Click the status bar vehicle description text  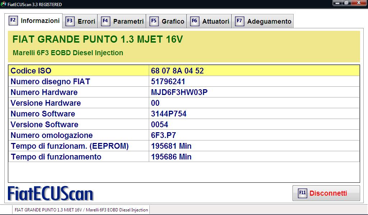81,210
